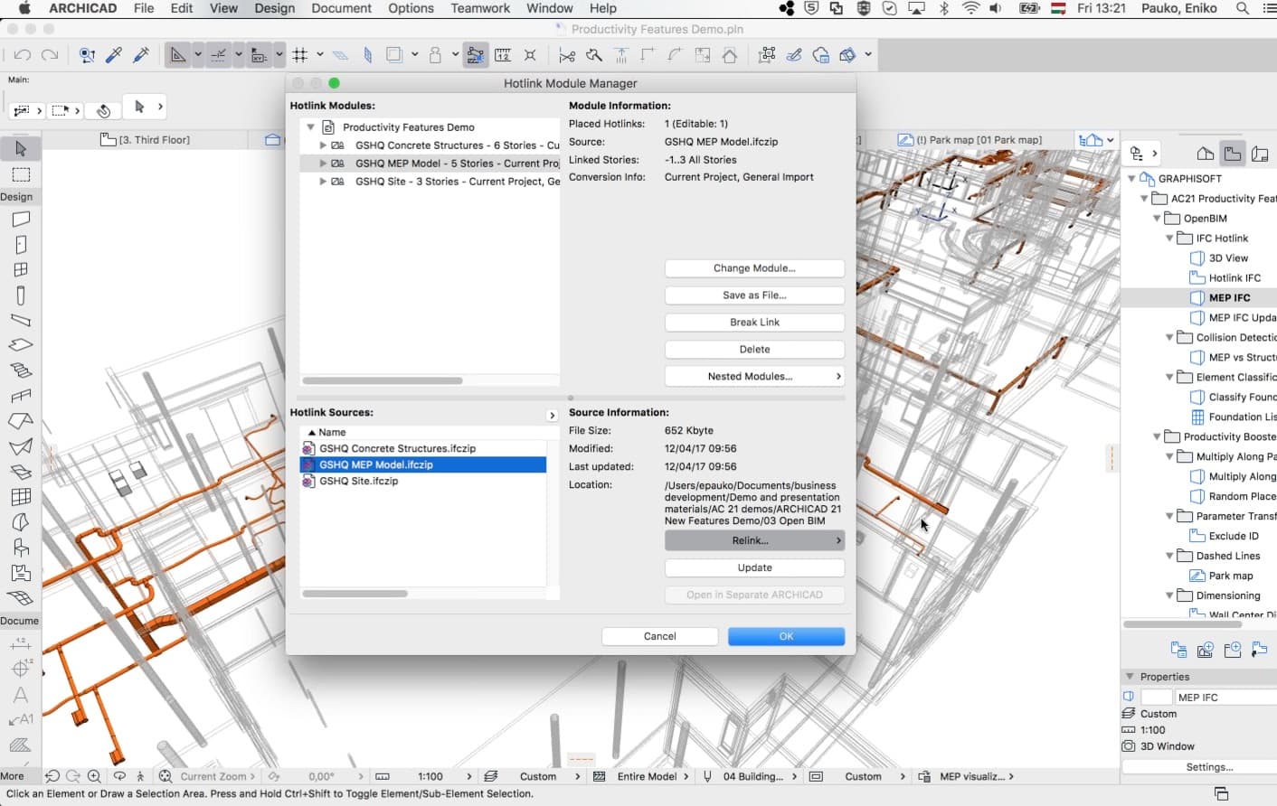Collapse the IFC Hotlink folder in Navigator
Screen dimensions: 1277x806
tap(1169, 239)
